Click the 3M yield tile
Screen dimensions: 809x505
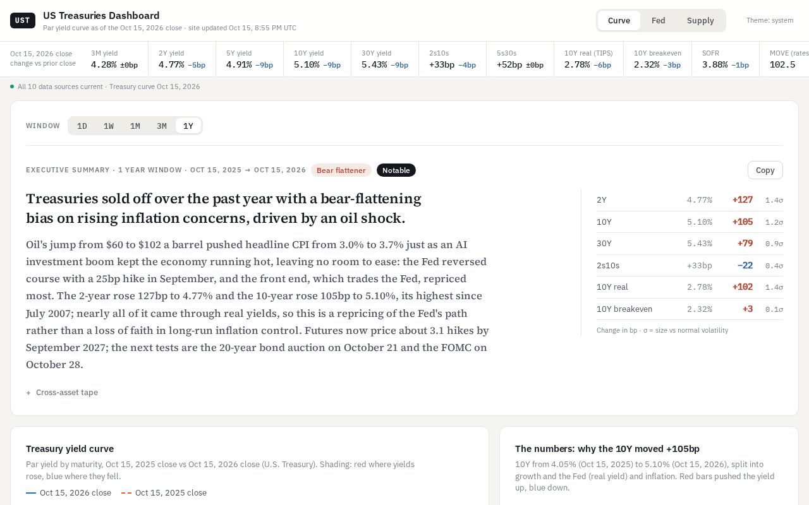[114, 59]
